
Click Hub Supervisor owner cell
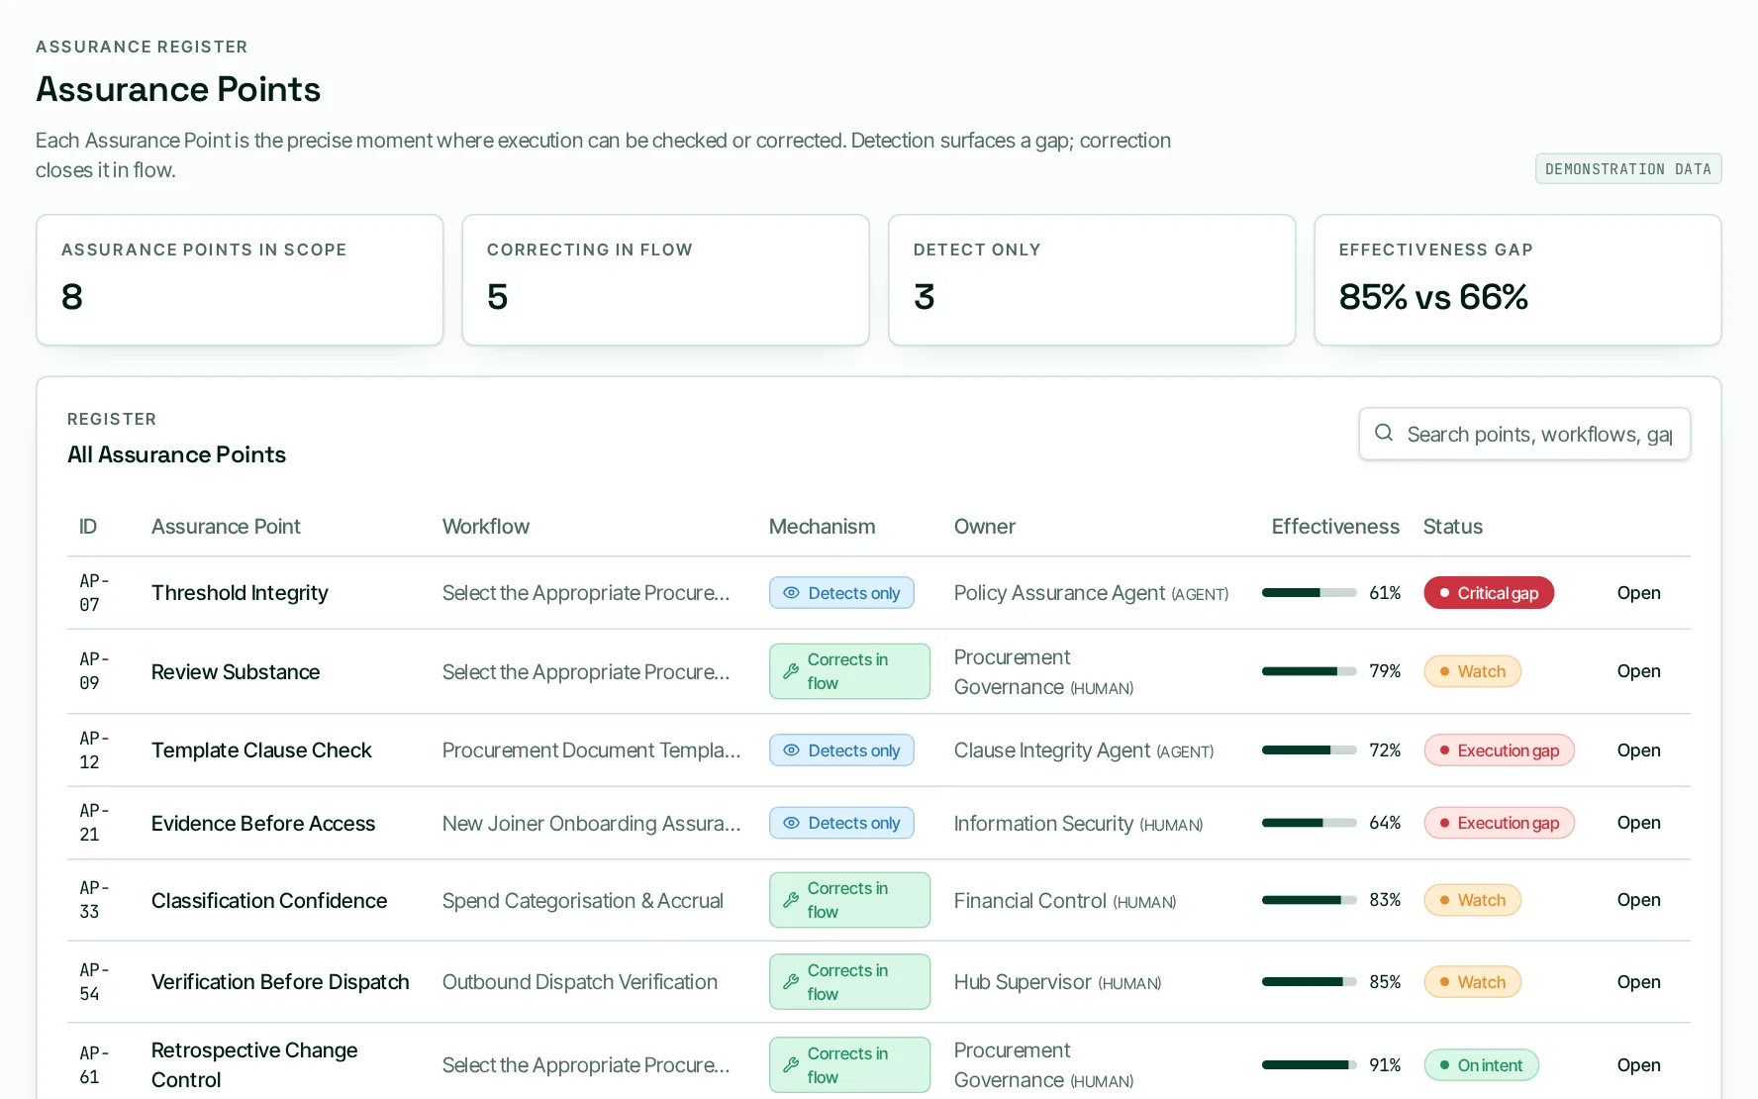[x=1058, y=982]
